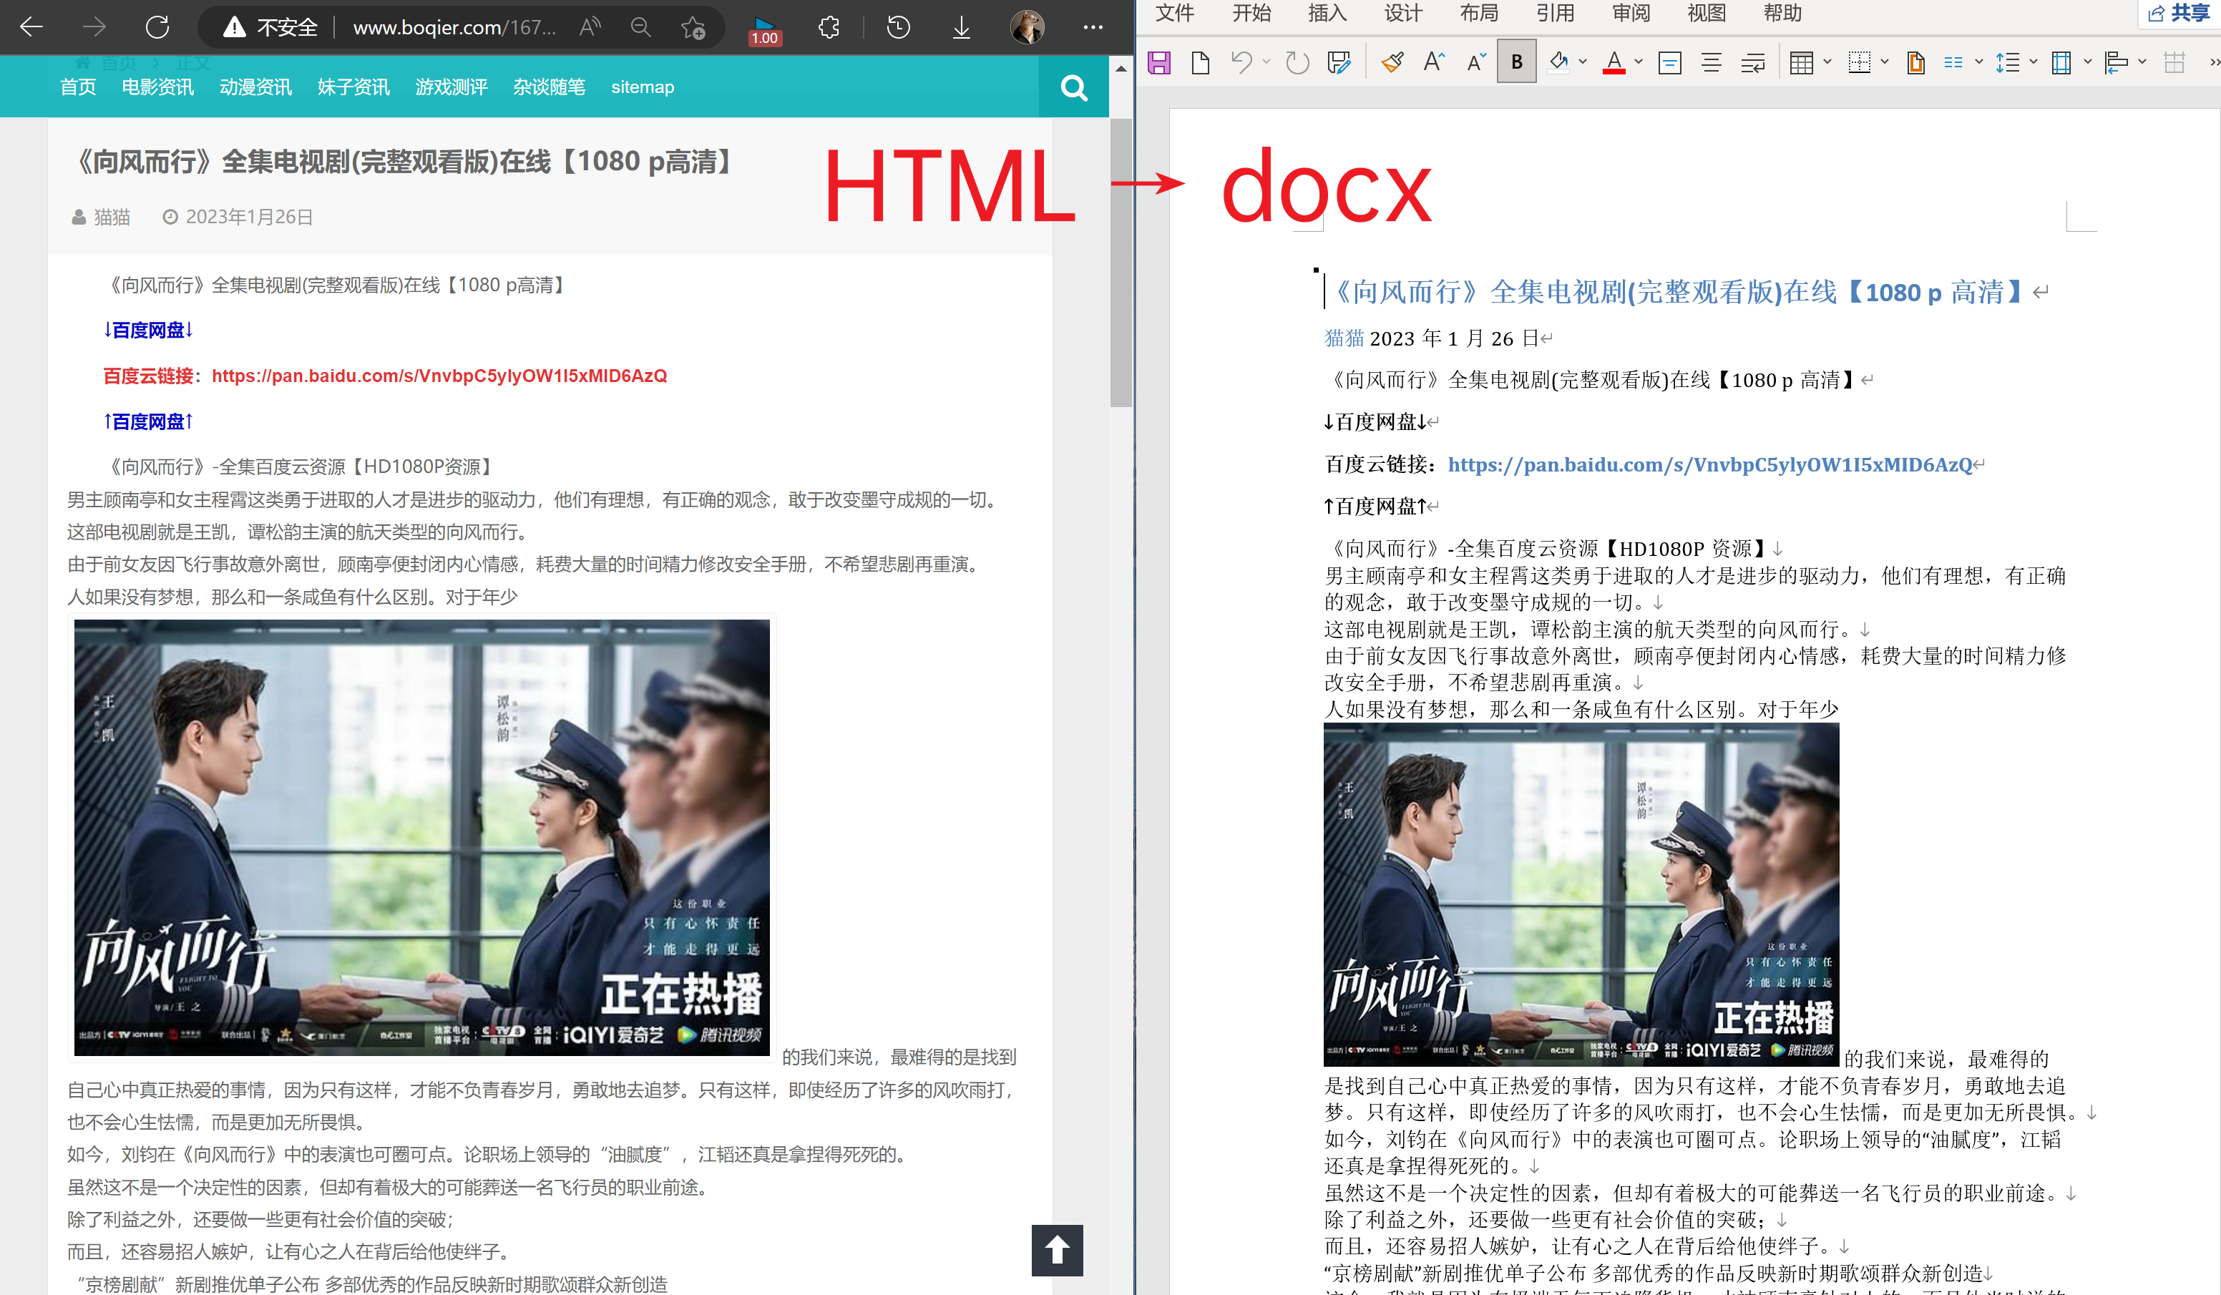Toggle Bold formatting button

(x=1517, y=62)
